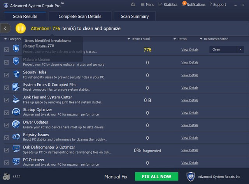Click the green FIX ALL NOW button
Viewport: 249px width, 184px height.
click(156, 177)
